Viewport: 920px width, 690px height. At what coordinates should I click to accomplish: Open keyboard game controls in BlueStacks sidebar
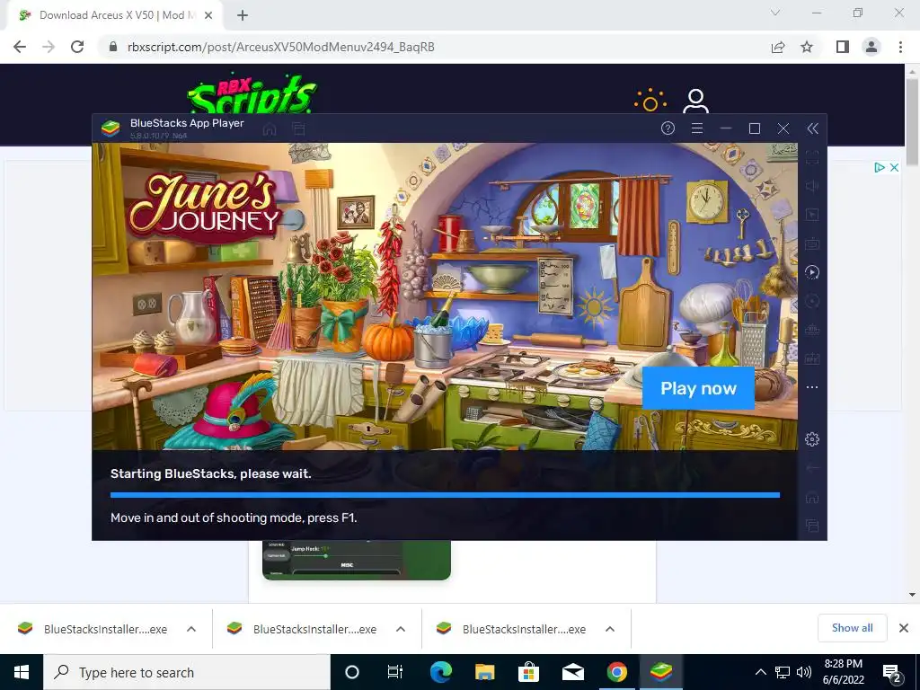pyautogui.click(x=812, y=243)
